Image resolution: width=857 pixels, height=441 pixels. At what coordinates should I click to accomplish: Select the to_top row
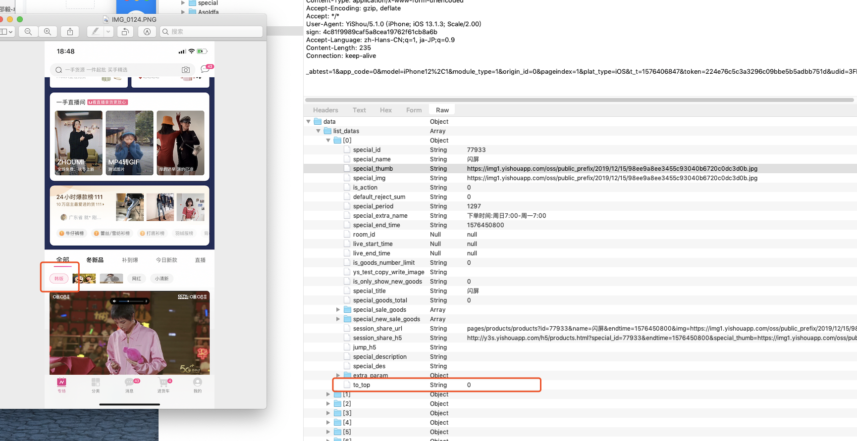point(580,385)
